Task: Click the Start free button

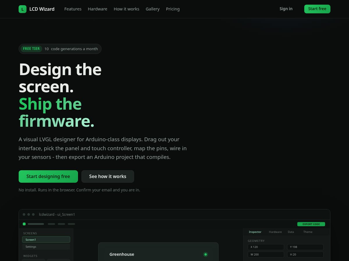Action: [x=317, y=9]
